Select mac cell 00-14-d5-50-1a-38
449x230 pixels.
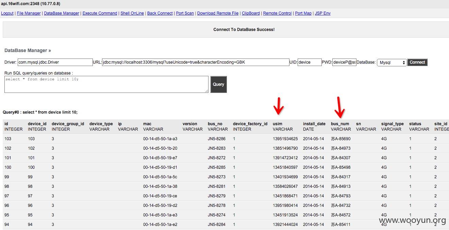(160, 186)
